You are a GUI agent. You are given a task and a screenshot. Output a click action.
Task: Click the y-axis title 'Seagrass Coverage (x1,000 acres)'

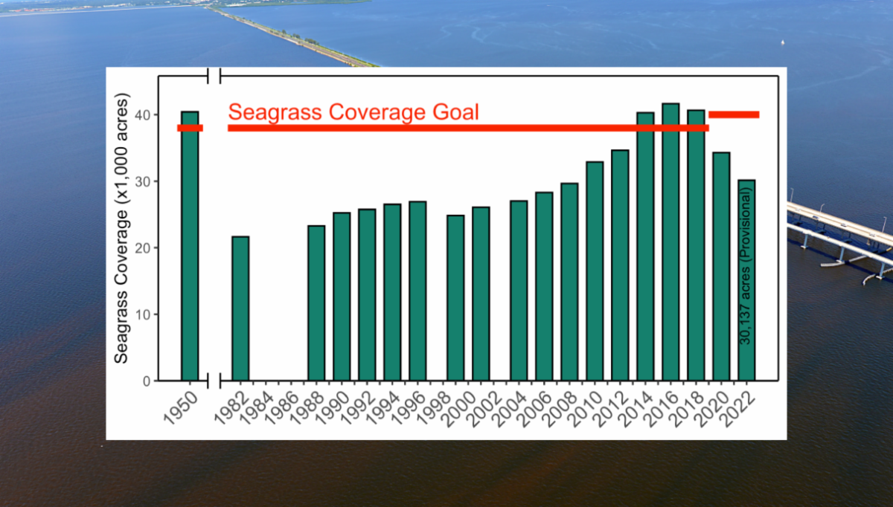(x=121, y=229)
